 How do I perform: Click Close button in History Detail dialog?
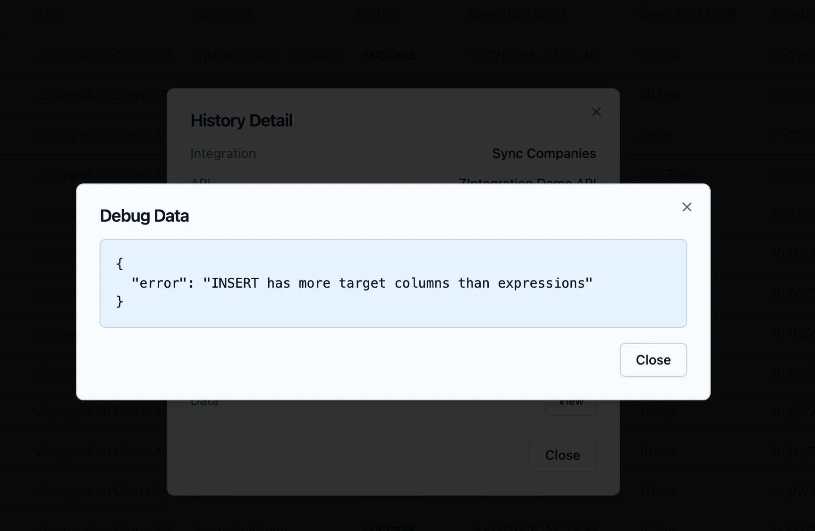[x=562, y=455]
